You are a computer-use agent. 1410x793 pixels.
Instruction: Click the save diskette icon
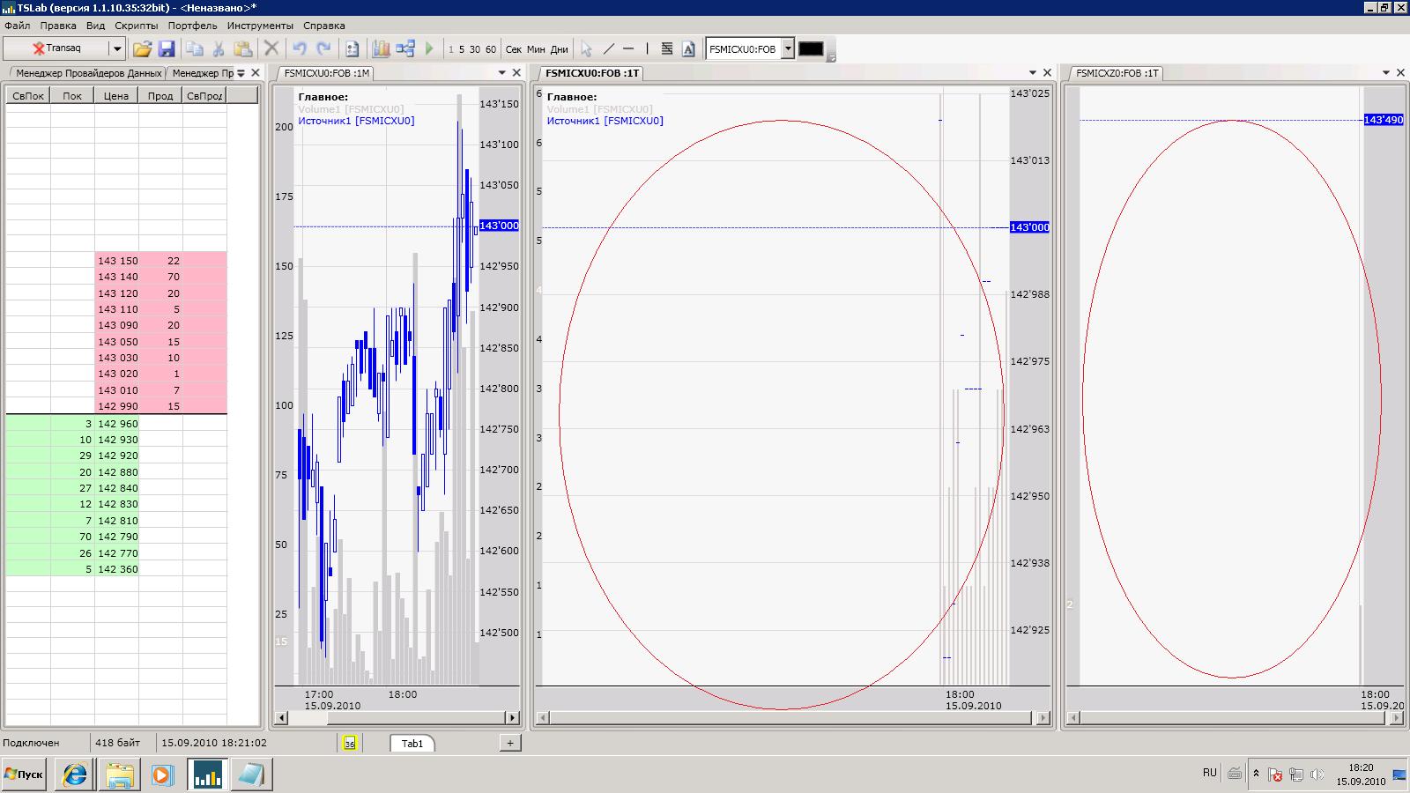[167, 49]
